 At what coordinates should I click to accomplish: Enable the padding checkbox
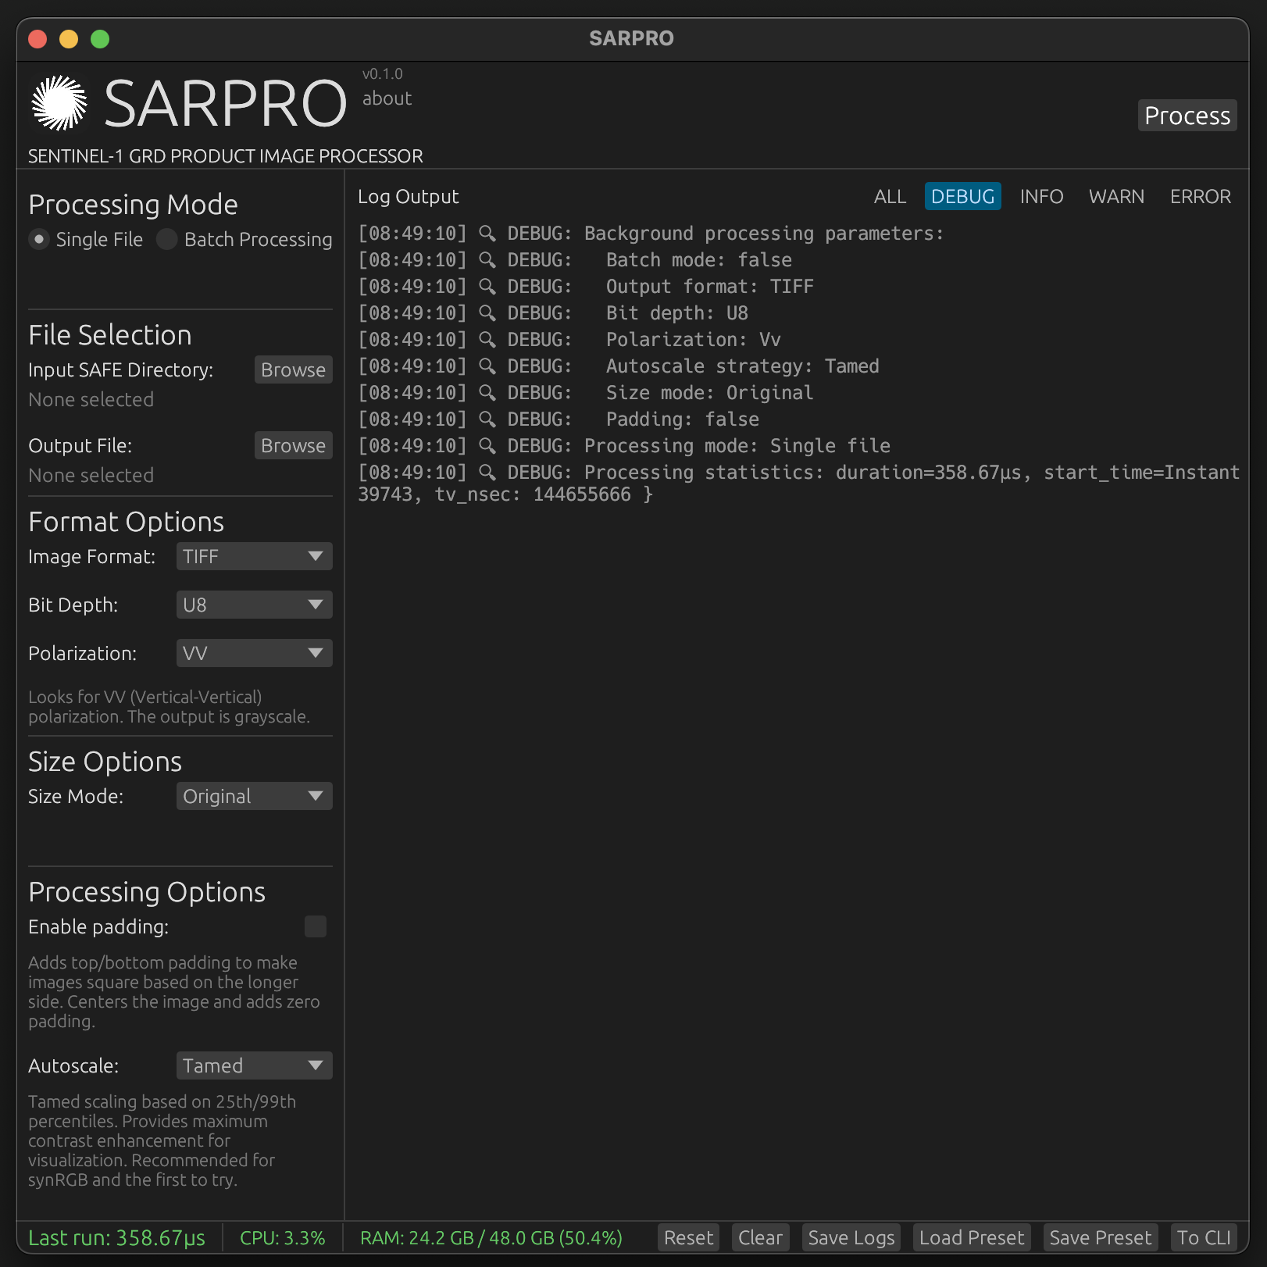click(315, 926)
